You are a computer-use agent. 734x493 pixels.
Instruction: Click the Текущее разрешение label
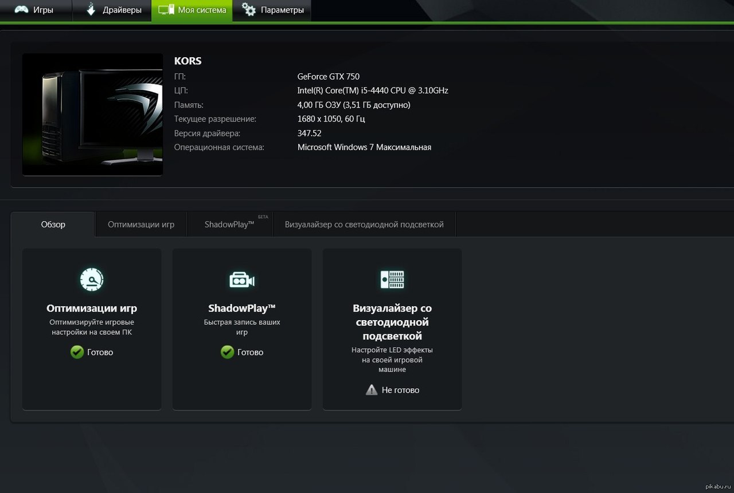coord(215,119)
